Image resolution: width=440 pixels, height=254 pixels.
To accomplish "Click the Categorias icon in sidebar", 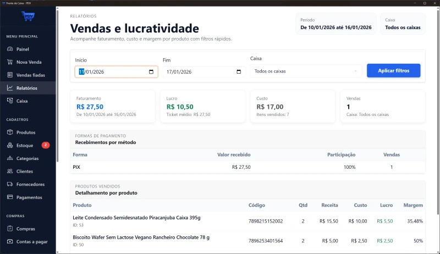I will pos(10,158).
